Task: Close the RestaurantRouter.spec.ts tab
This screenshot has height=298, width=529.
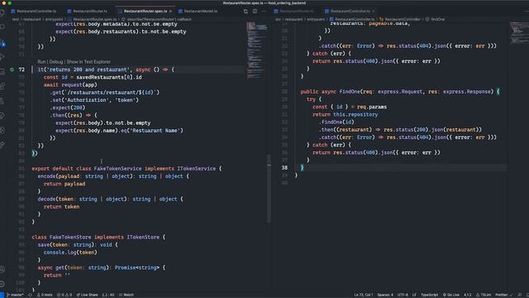Action: [170, 11]
